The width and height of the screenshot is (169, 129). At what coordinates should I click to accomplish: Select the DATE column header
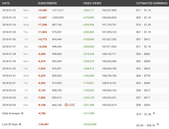(6, 3)
